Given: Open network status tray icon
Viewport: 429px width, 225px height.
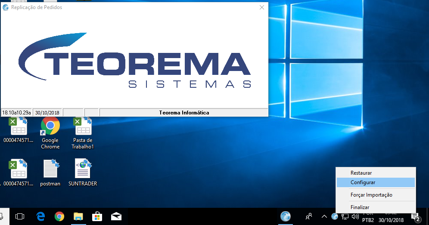Looking at the screenshot, I should pyautogui.click(x=345, y=216).
